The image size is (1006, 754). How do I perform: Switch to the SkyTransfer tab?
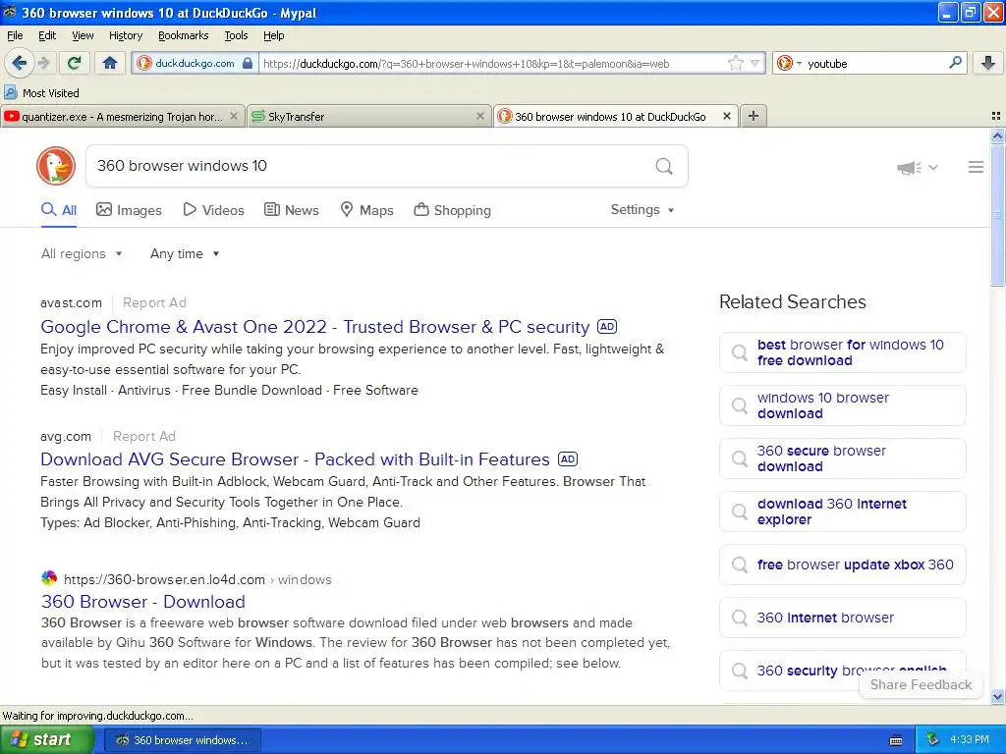[x=368, y=116]
